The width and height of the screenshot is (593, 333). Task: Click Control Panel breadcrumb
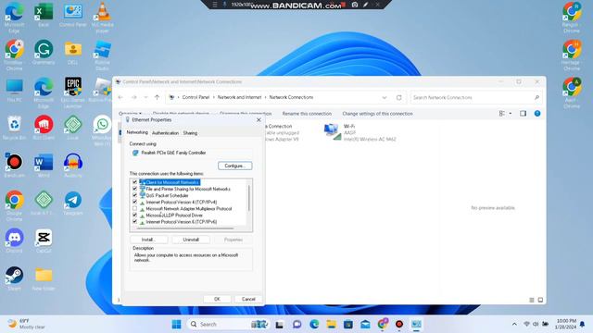[196, 97]
